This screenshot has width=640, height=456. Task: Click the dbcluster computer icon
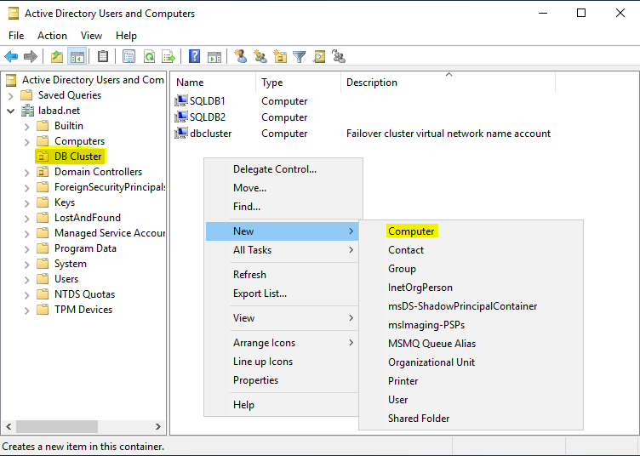coord(180,134)
